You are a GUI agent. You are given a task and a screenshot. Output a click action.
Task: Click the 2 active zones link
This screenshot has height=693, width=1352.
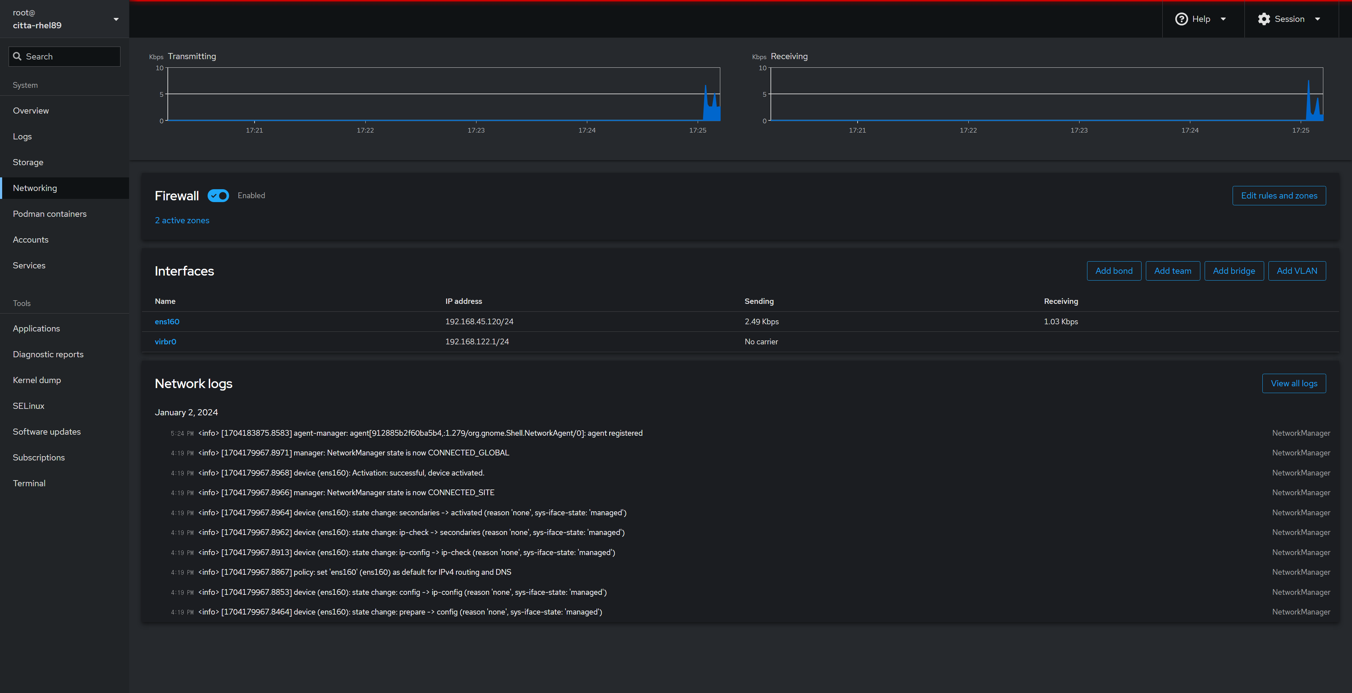(x=182, y=221)
